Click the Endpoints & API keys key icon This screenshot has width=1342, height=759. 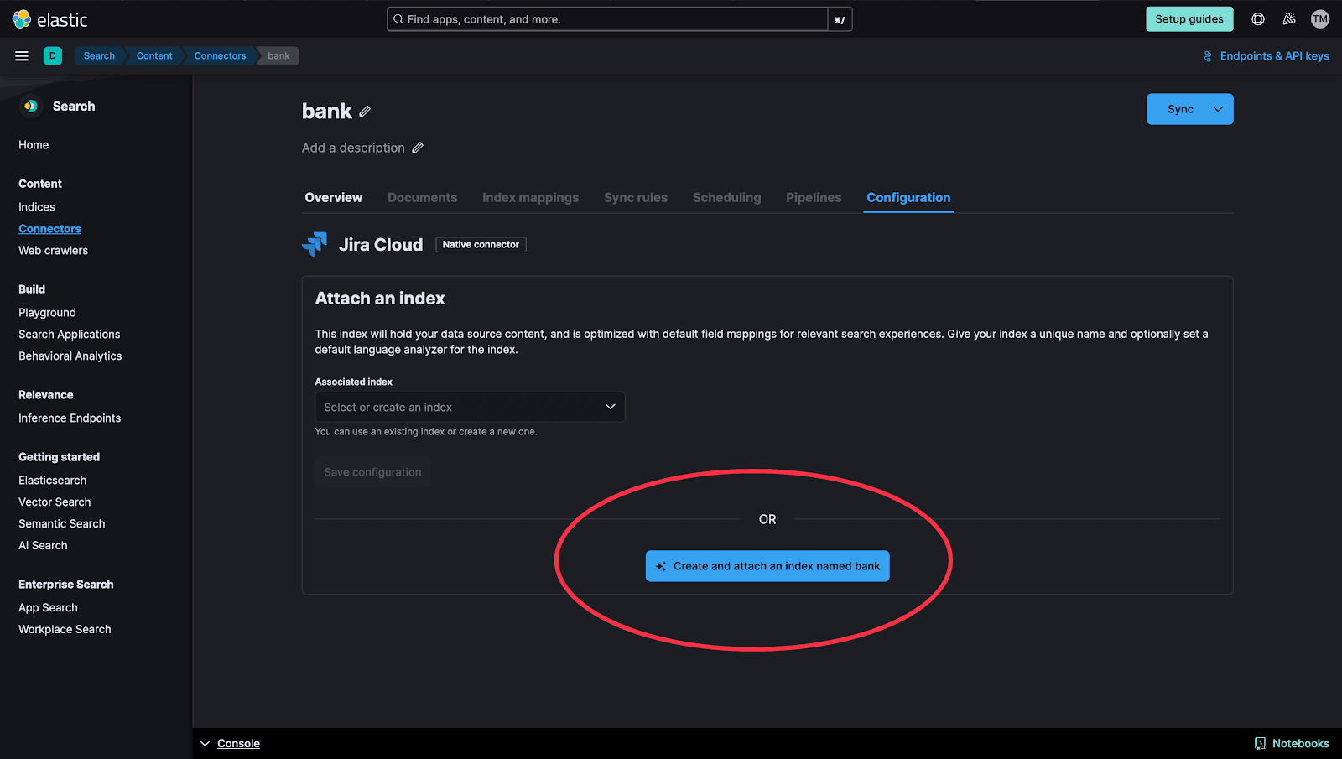[1207, 56]
